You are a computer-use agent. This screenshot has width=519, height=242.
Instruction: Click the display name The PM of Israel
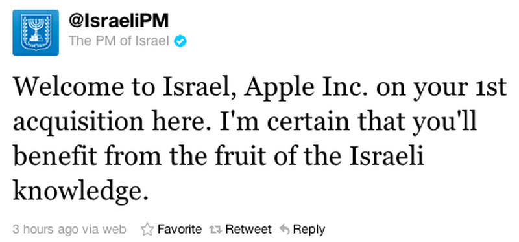pyautogui.click(x=119, y=41)
